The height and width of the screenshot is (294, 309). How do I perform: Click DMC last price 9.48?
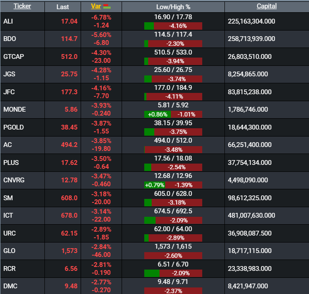tap(71, 286)
